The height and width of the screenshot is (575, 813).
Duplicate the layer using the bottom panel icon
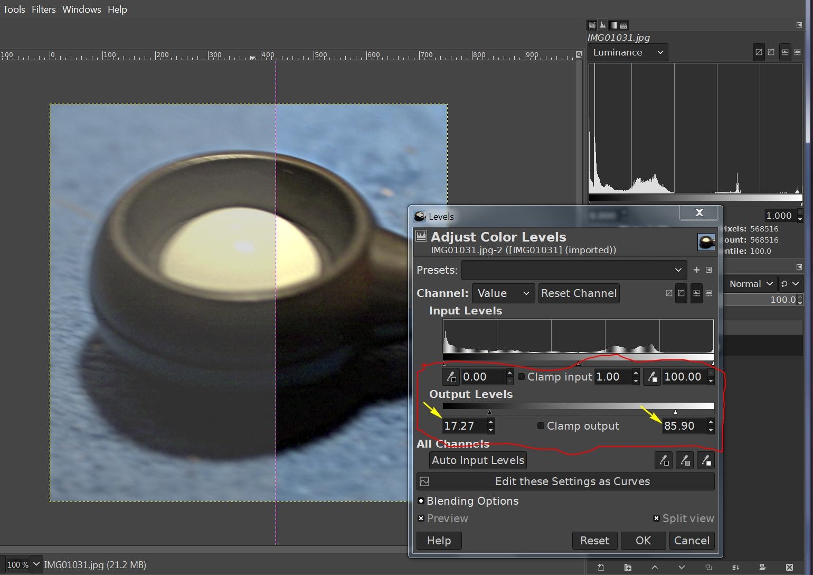(x=708, y=568)
